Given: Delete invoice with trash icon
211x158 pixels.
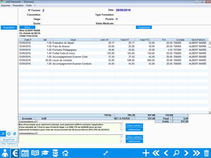Looking at the screenshot, I should (x=206, y=153).
